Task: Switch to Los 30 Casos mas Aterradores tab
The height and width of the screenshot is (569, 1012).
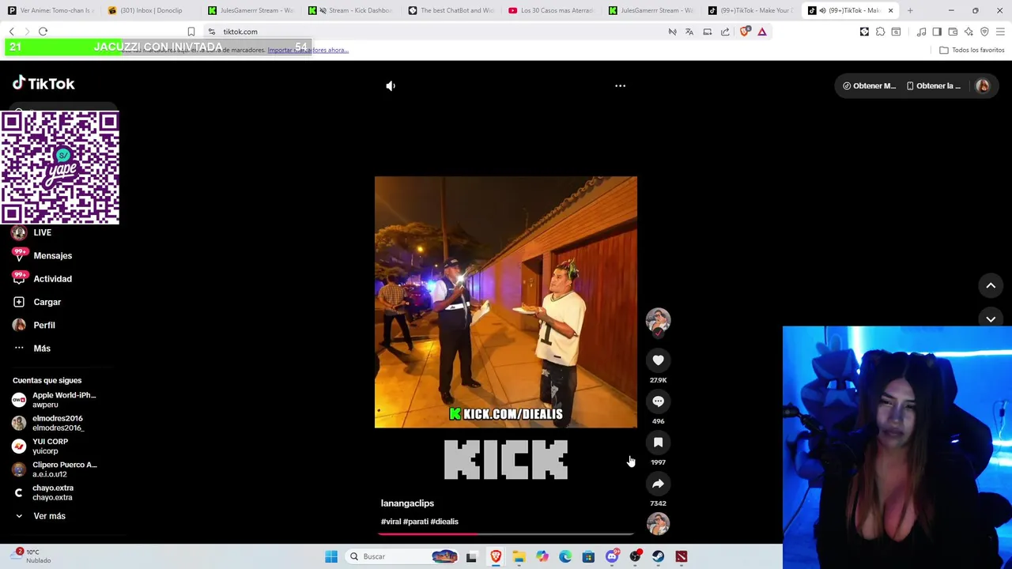Action: coord(551,10)
